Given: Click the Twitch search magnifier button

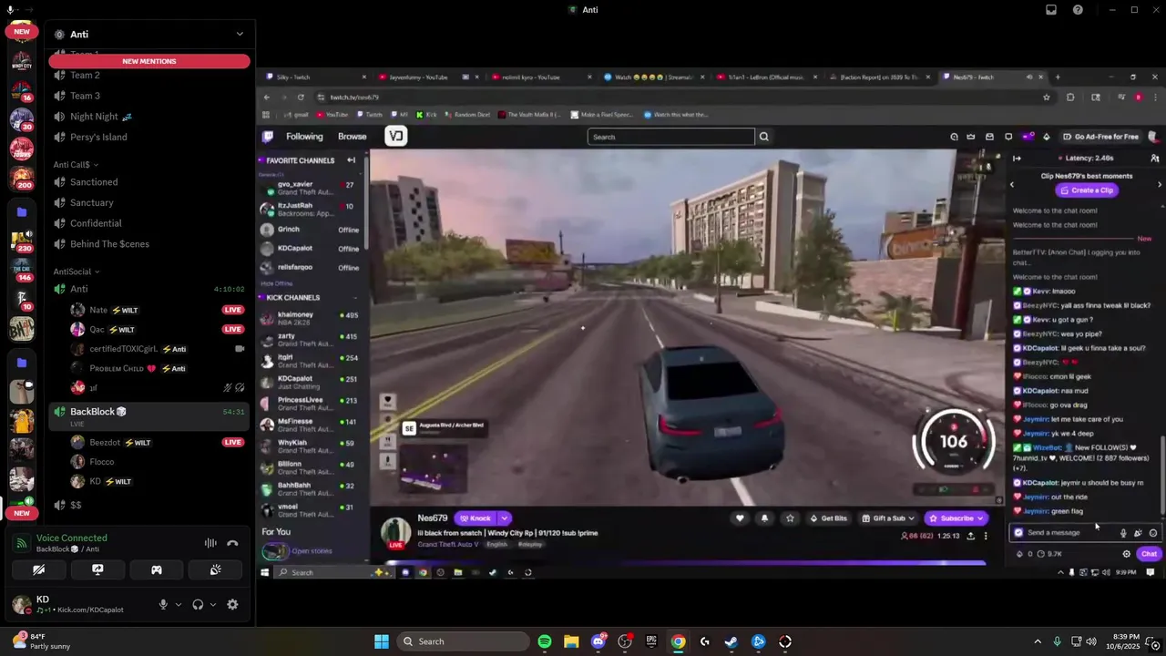Looking at the screenshot, I should (x=764, y=137).
